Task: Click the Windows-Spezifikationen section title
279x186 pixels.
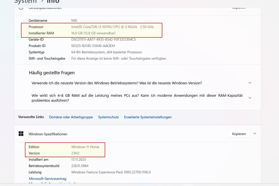Action: [x=48, y=134]
